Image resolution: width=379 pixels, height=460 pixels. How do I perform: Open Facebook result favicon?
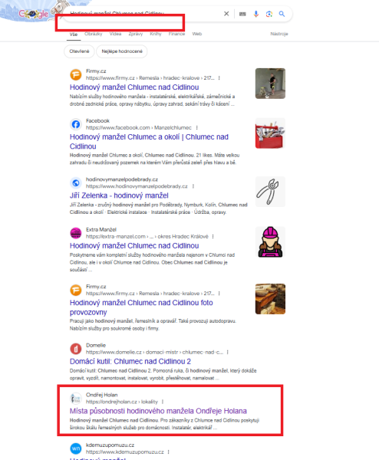click(x=76, y=124)
